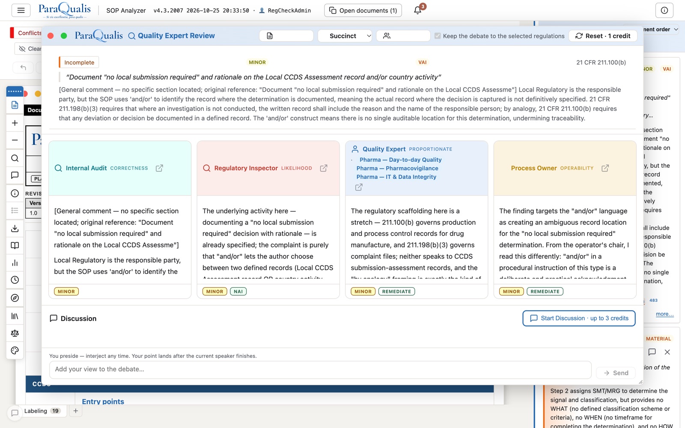Click the download icon in the sidebar
Viewport: 685px width, 428px height.
click(15, 228)
